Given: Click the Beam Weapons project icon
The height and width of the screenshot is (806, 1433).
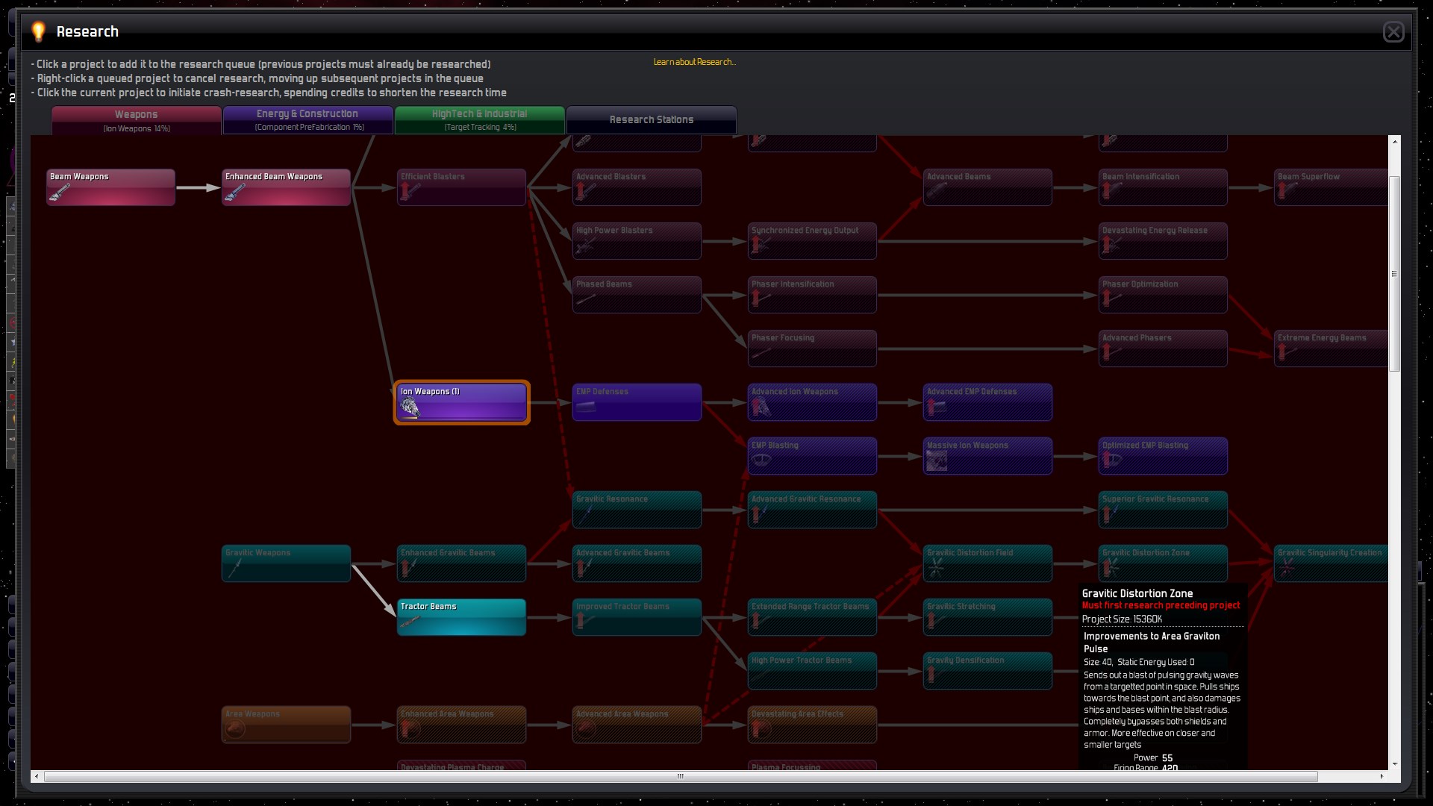Looking at the screenshot, I should tap(60, 193).
